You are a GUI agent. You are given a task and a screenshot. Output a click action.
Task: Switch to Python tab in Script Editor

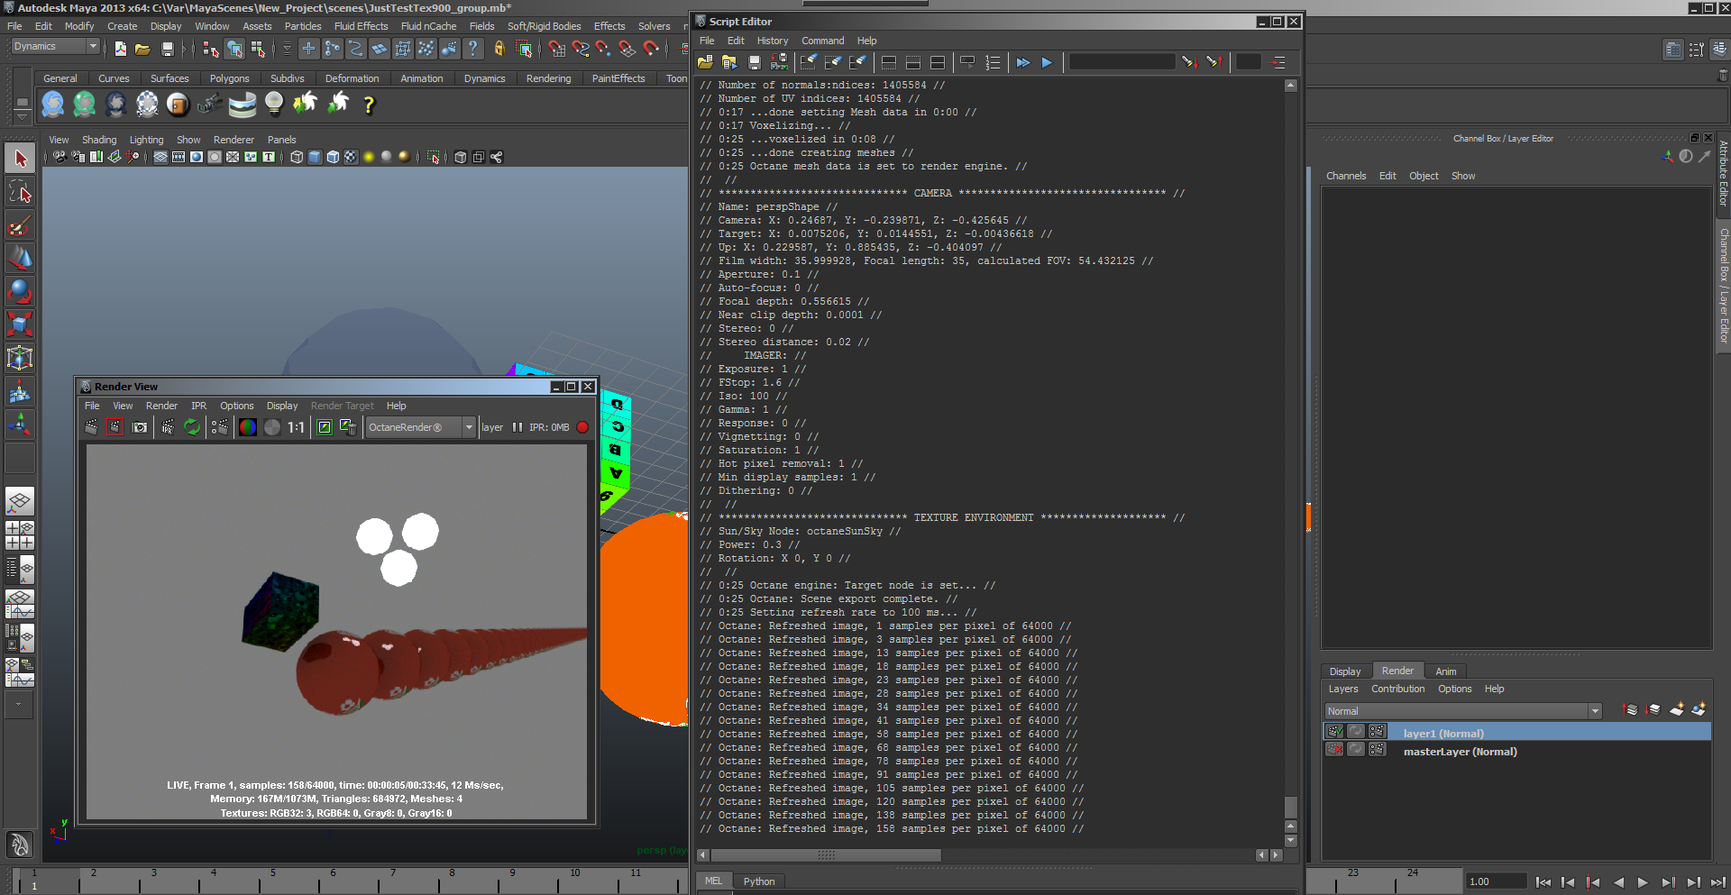click(759, 881)
